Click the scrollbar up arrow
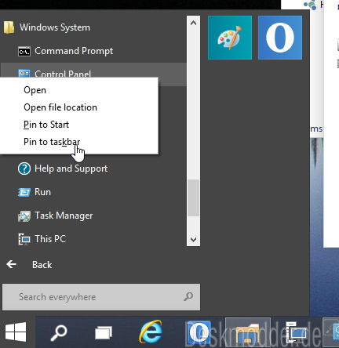This screenshot has width=339, height=348. (193, 23)
